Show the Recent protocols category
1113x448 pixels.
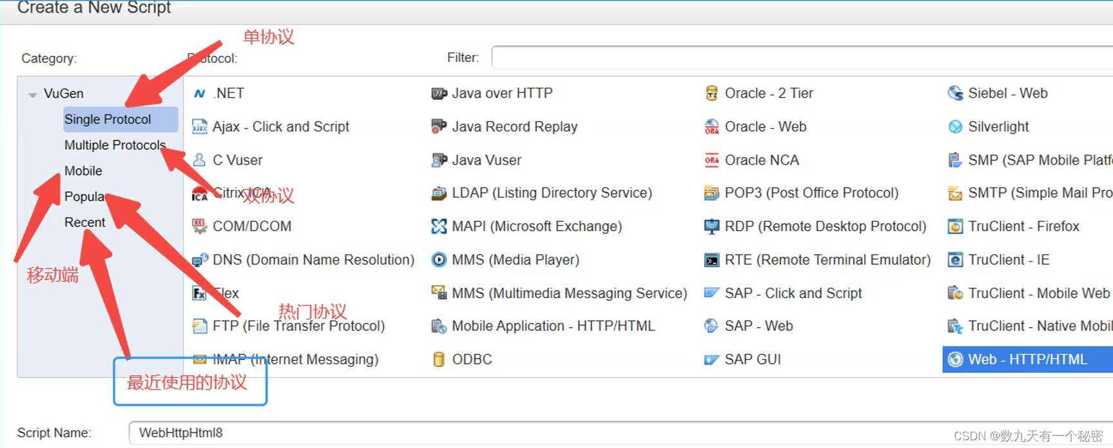[84, 222]
